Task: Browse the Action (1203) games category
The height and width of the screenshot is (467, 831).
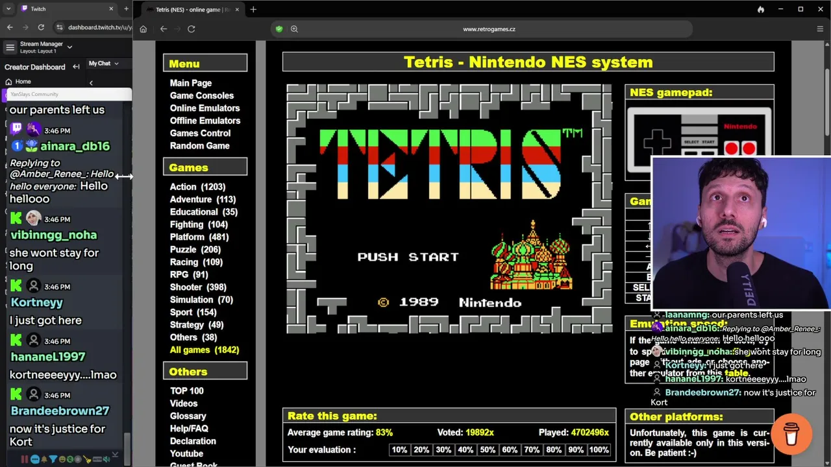Action: pyautogui.click(x=197, y=187)
